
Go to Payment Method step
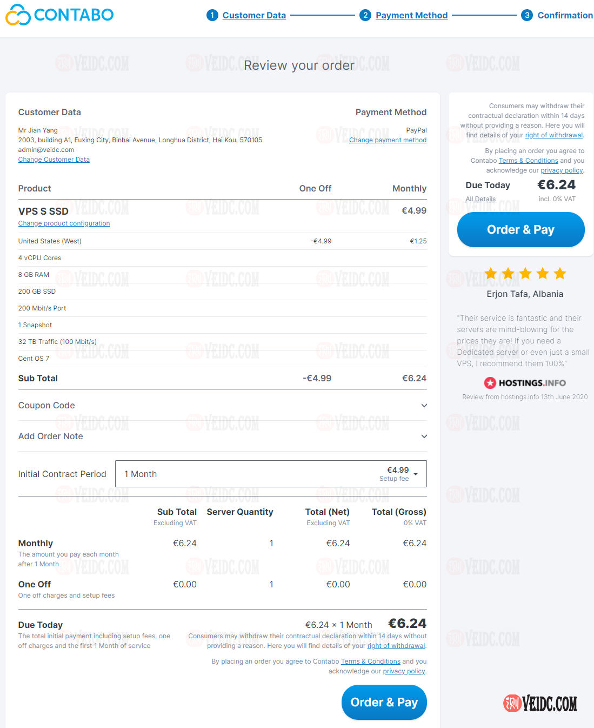(412, 15)
